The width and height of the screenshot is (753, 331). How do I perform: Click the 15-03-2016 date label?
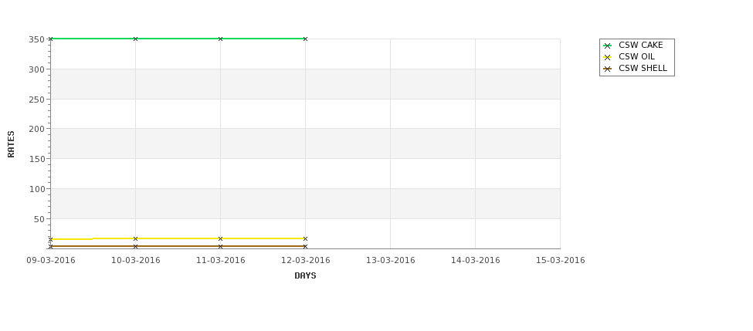[561, 260]
